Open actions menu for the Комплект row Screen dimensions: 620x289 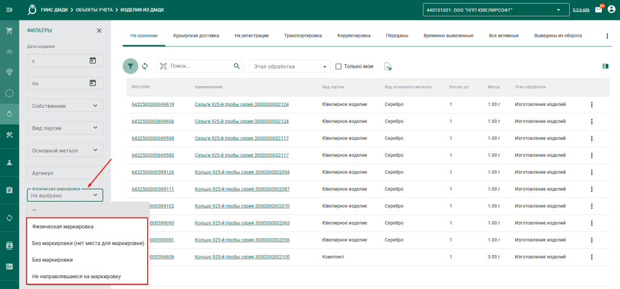592,257
